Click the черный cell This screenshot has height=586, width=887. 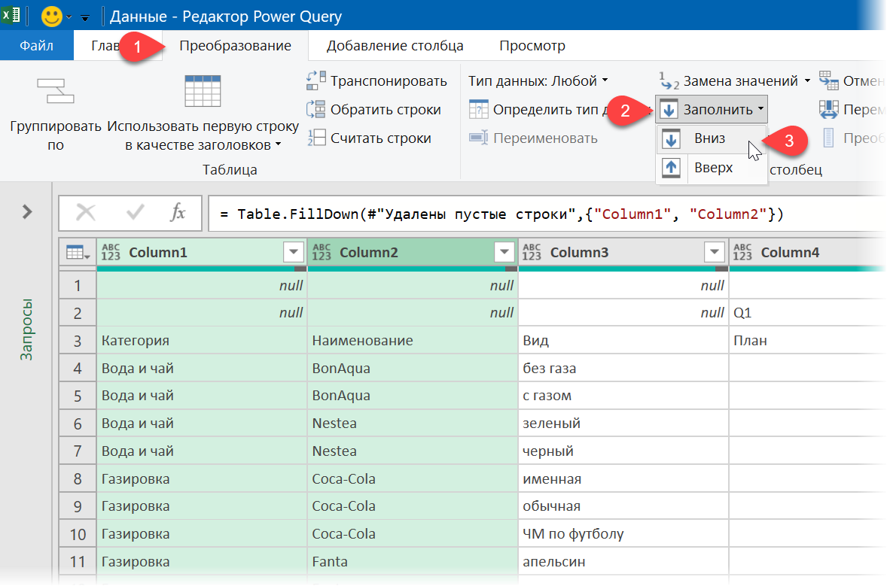click(x=623, y=451)
